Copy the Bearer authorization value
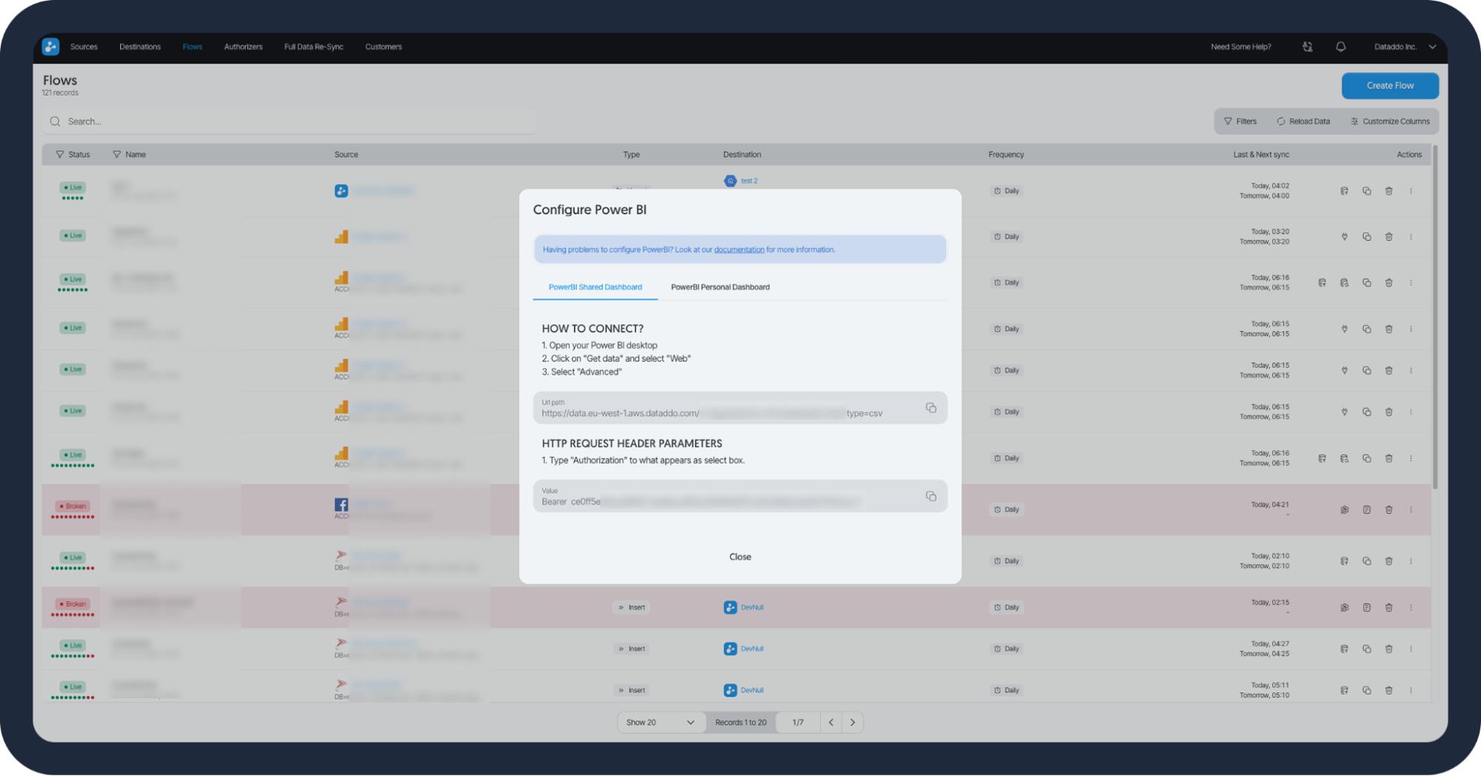 tap(931, 496)
